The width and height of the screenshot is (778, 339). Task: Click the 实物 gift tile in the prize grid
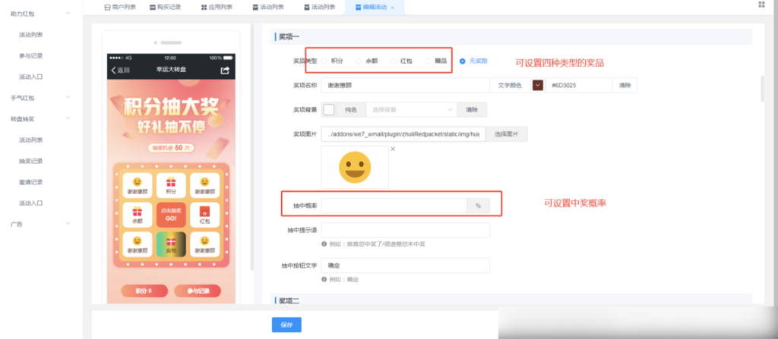click(171, 244)
